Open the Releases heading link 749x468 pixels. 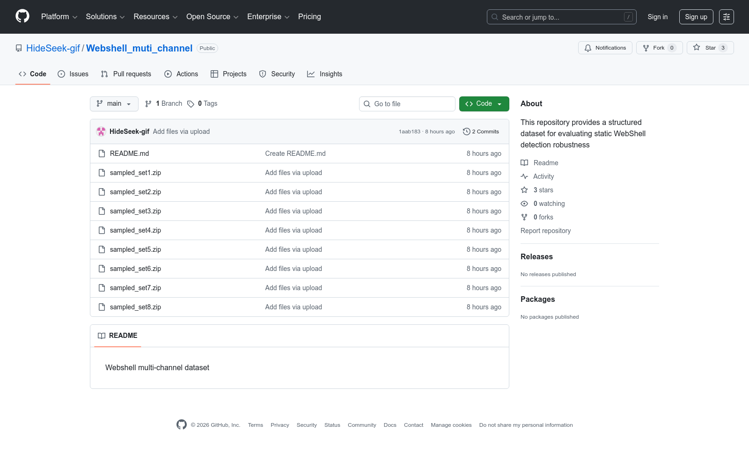click(x=536, y=256)
